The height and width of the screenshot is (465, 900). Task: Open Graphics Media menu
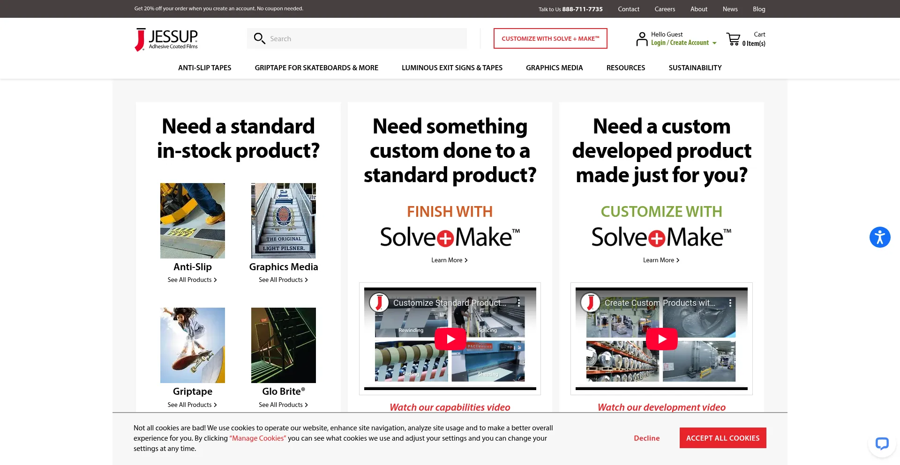click(554, 68)
